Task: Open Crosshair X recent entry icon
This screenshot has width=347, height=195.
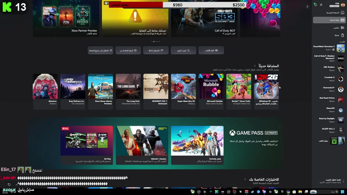Action: (341, 79)
